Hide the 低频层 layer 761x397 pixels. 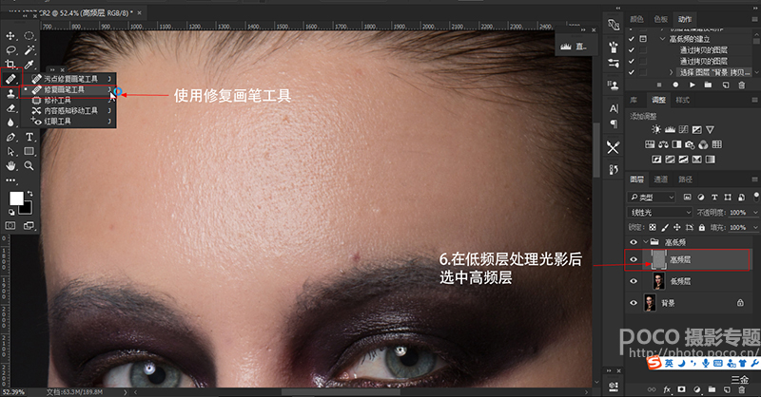click(x=634, y=281)
